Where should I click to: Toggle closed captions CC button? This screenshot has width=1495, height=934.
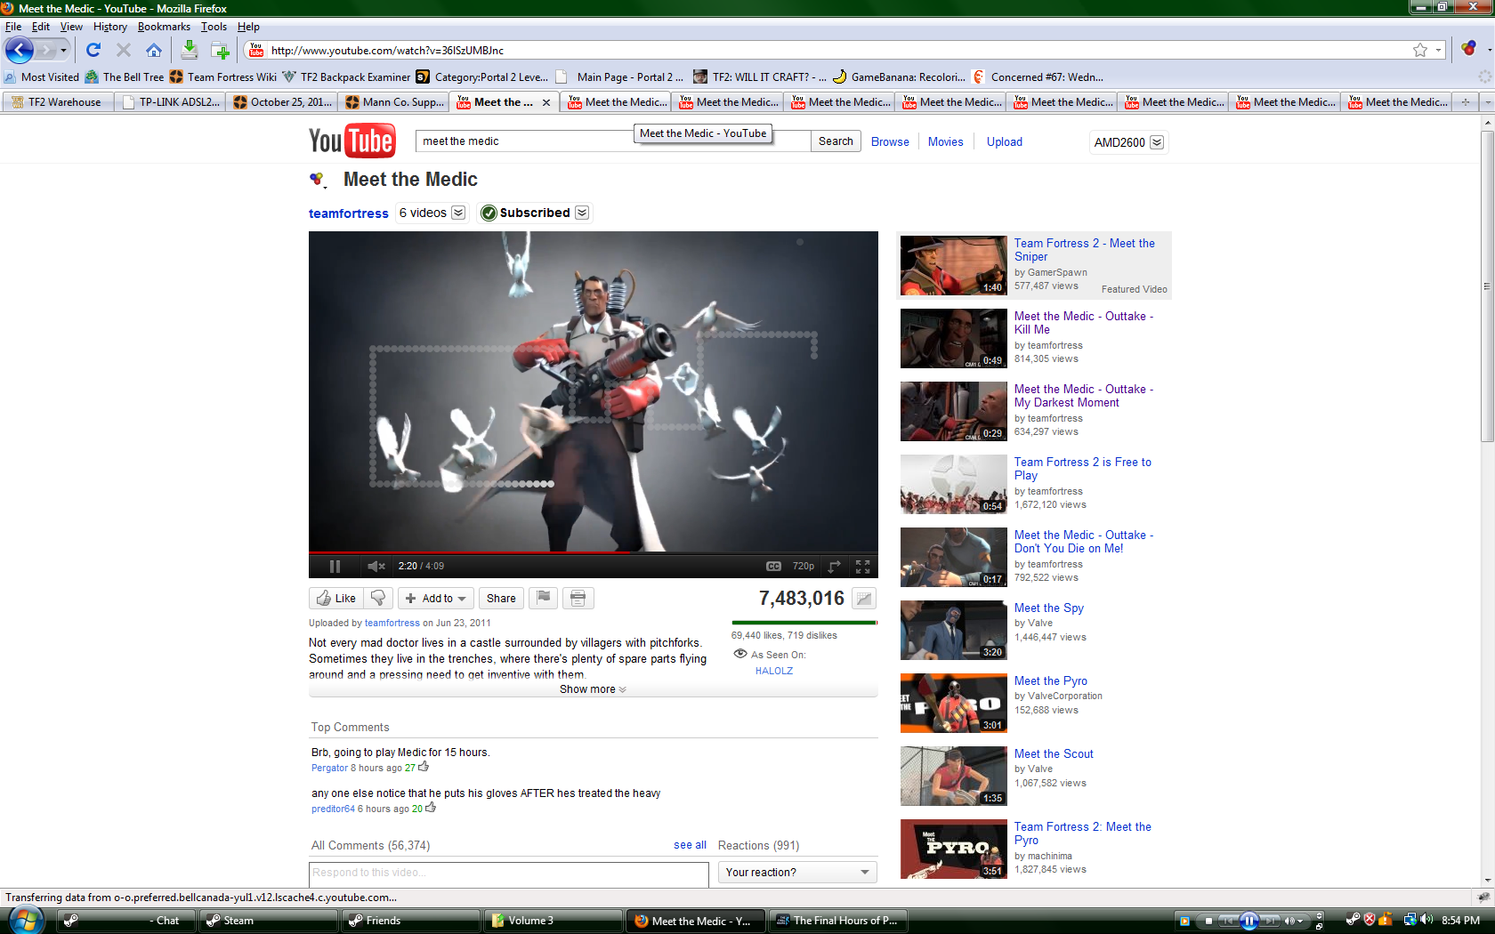pyautogui.click(x=773, y=566)
